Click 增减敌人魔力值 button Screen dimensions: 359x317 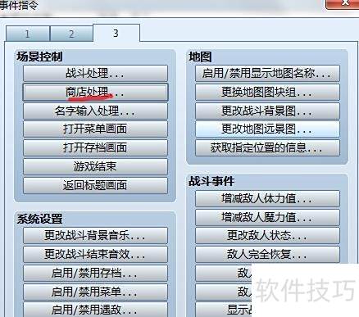(x=267, y=217)
